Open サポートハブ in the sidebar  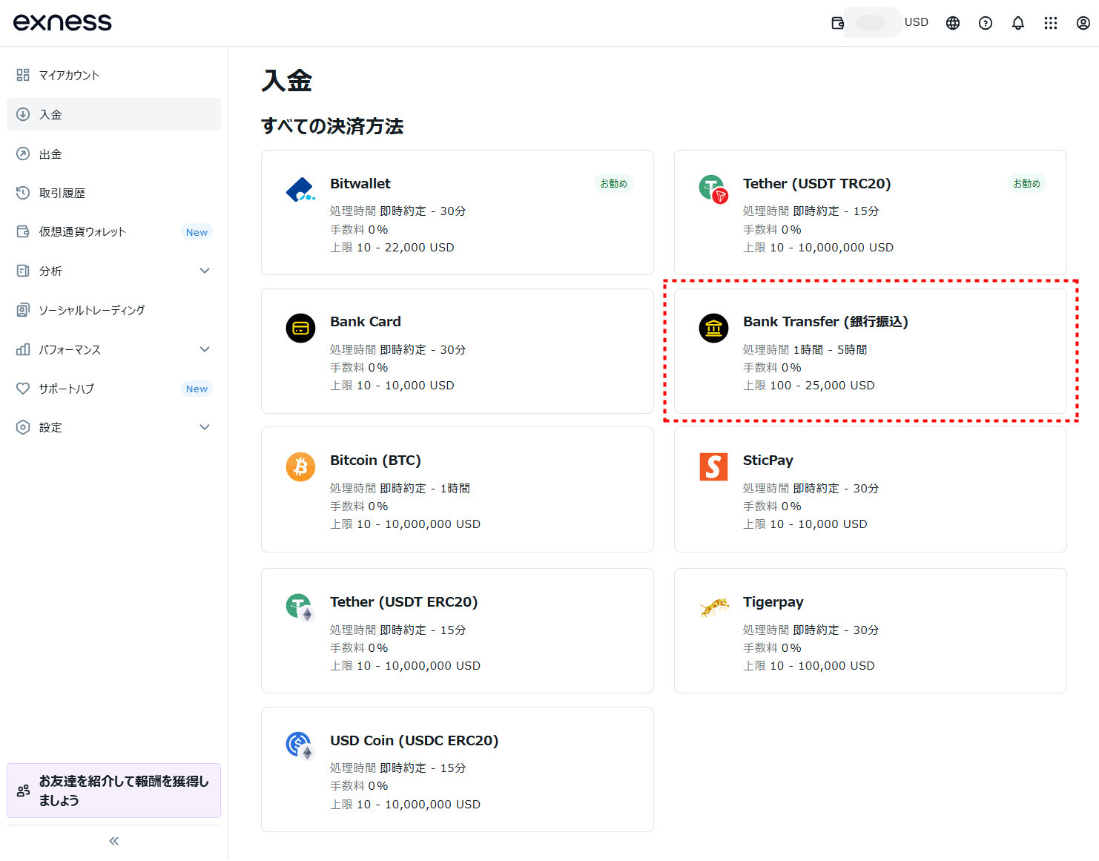[113, 389]
